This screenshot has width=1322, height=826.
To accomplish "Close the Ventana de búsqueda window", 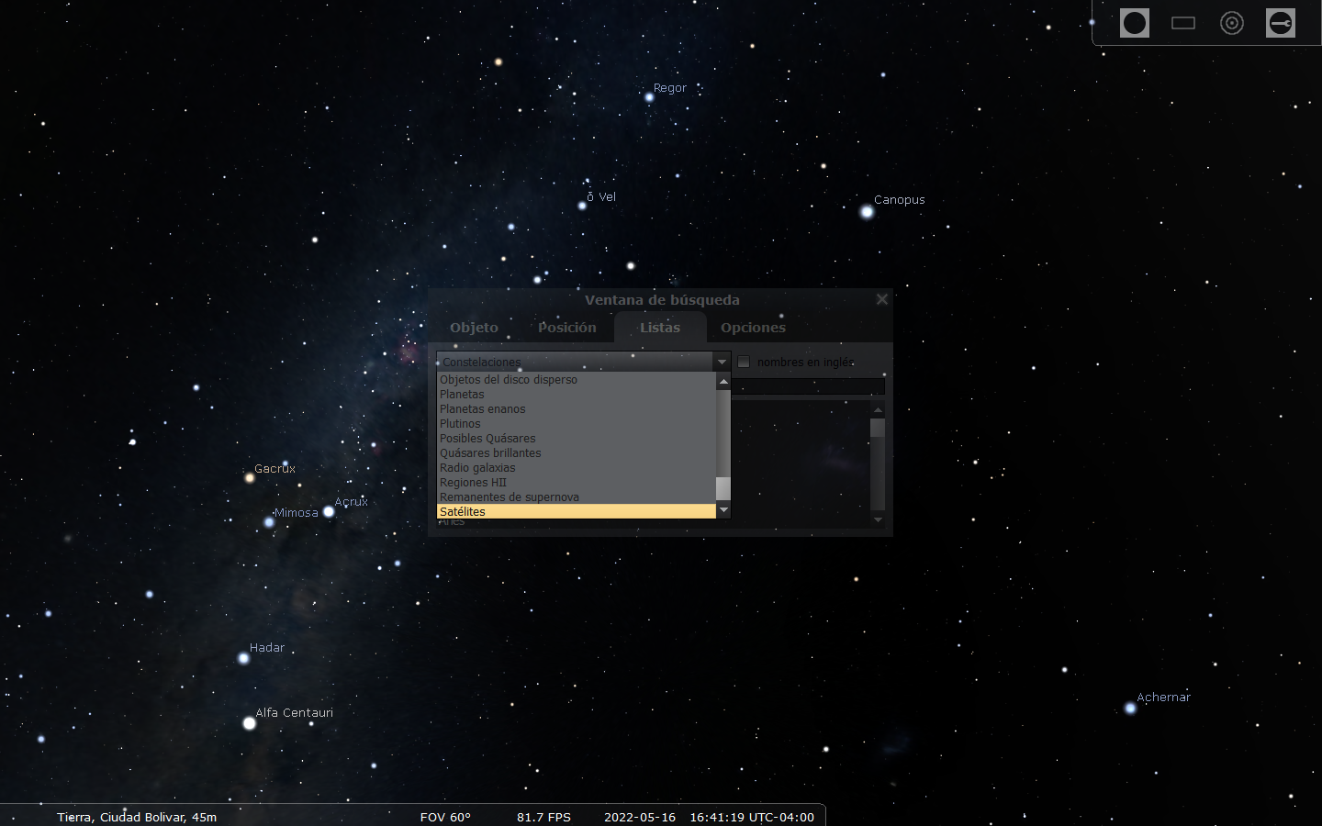I will [x=882, y=299].
